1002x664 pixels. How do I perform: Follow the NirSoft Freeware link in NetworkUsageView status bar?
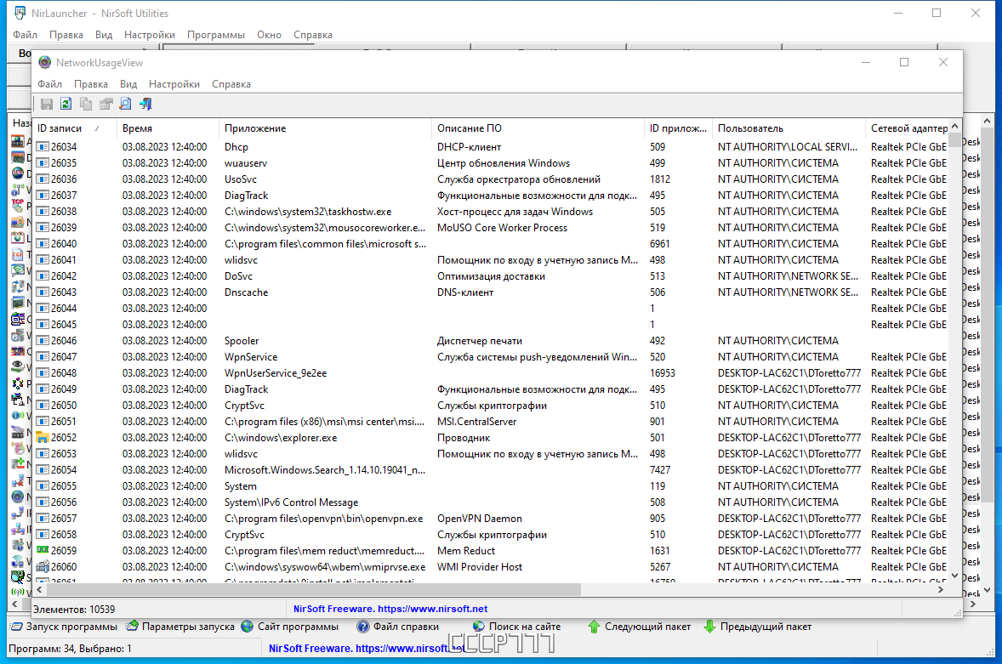pyautogui.click(x=390, y=609)
